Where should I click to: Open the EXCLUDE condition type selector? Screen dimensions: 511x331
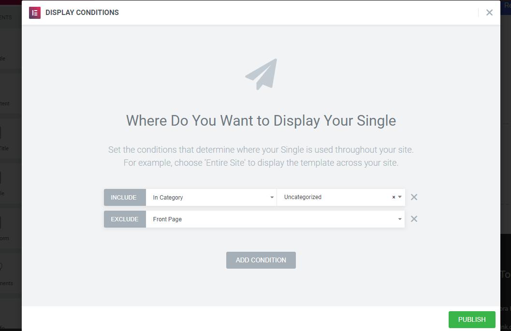125,219
